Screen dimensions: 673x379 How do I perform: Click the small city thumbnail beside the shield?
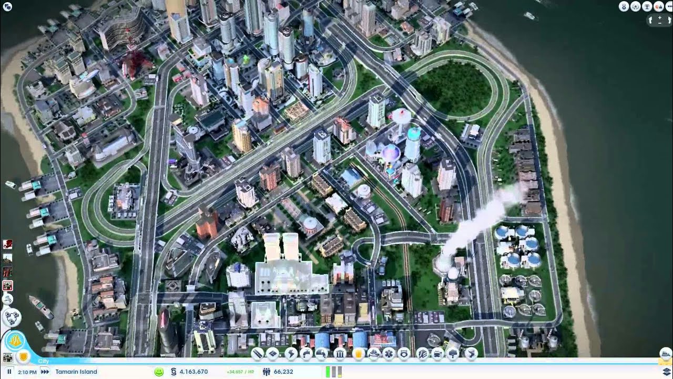point(7,358)
